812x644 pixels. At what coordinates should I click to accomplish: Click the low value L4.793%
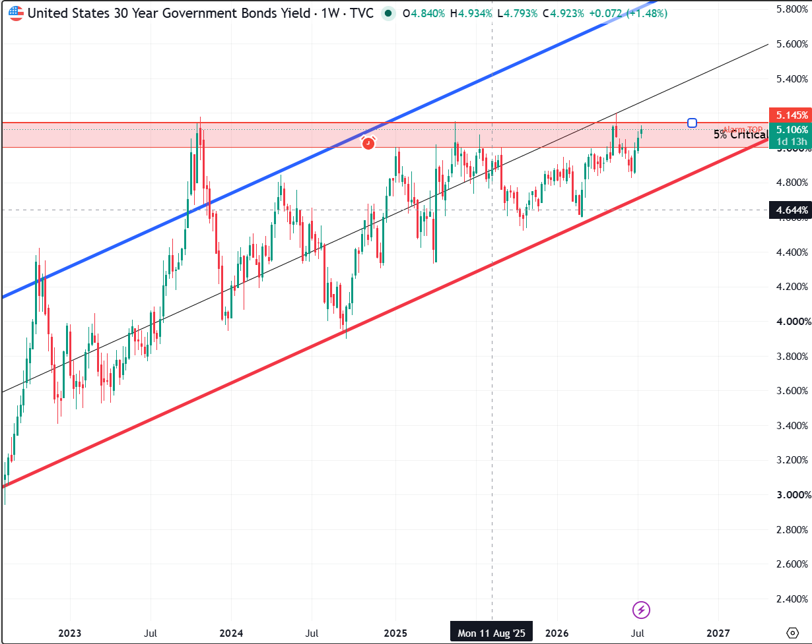click(x=516, y=13)
